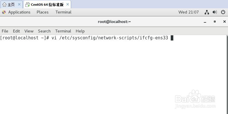Open the Applications menu
Viewport: 228px width, 114px height.
point(19,12)
